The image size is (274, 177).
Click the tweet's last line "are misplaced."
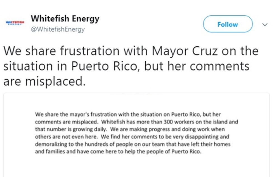(44, 82)
